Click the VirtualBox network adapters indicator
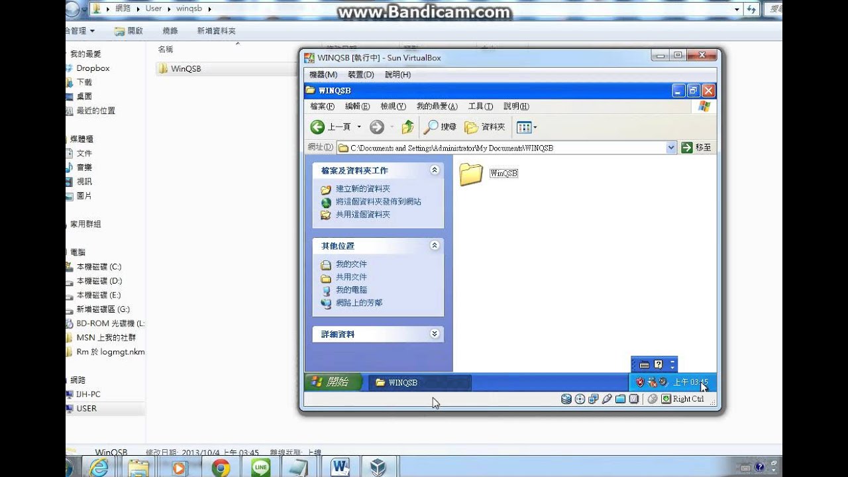The height and width of the screenshot is (477, 848). pyautogui.click(x=593, y=399)
